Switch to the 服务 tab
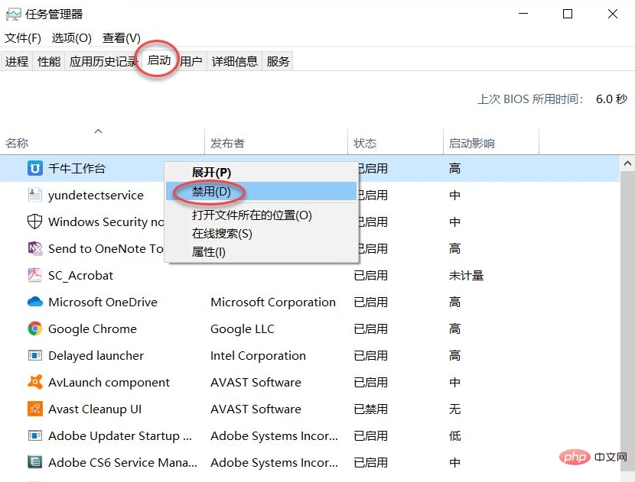This screenshot has width=635, height=482. 278,61
